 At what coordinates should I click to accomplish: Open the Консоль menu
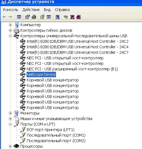point(10,10)
